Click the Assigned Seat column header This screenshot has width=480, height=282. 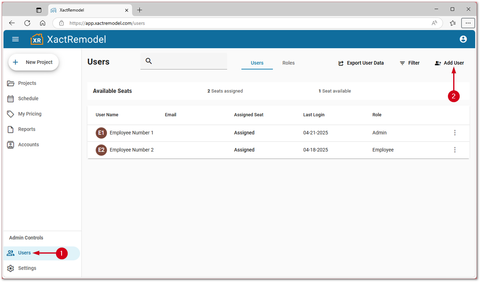(x=249, y=115)
